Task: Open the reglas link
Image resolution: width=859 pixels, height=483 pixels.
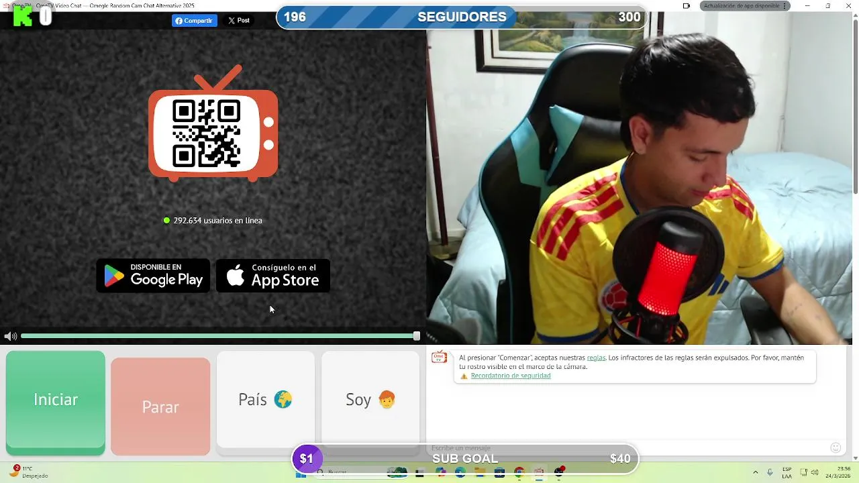Action: tap(596, 358)
